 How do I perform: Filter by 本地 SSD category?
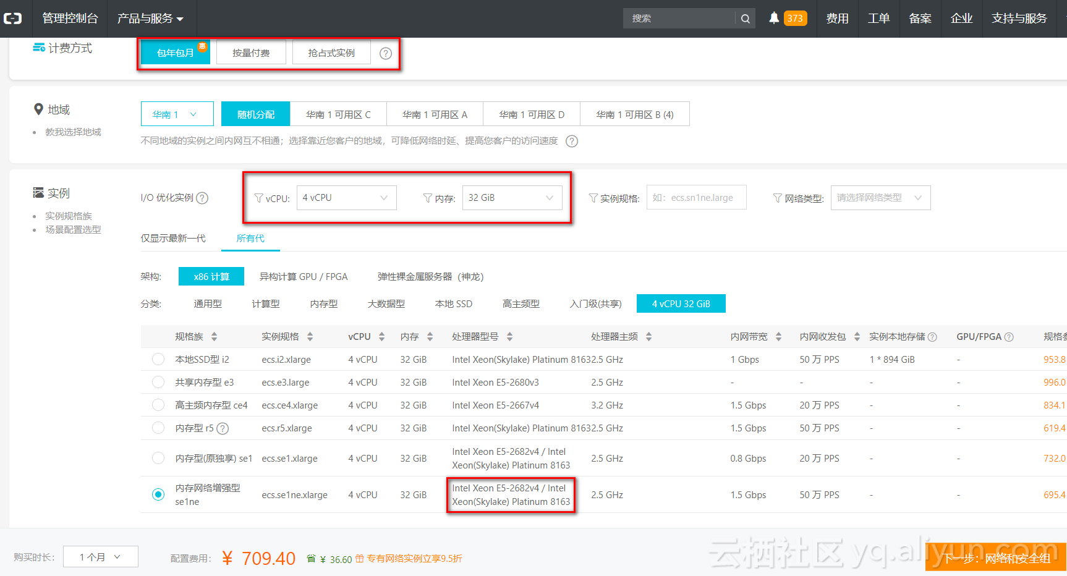click(454, 303)
